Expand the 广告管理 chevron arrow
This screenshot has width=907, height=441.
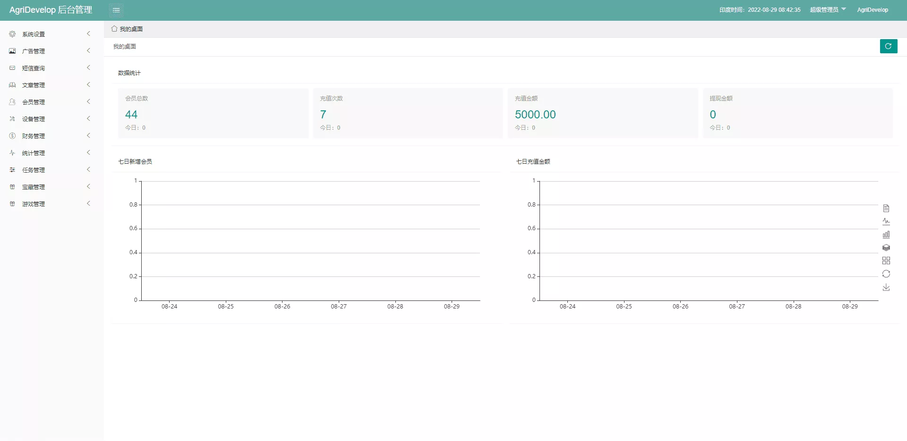point(88,51)
